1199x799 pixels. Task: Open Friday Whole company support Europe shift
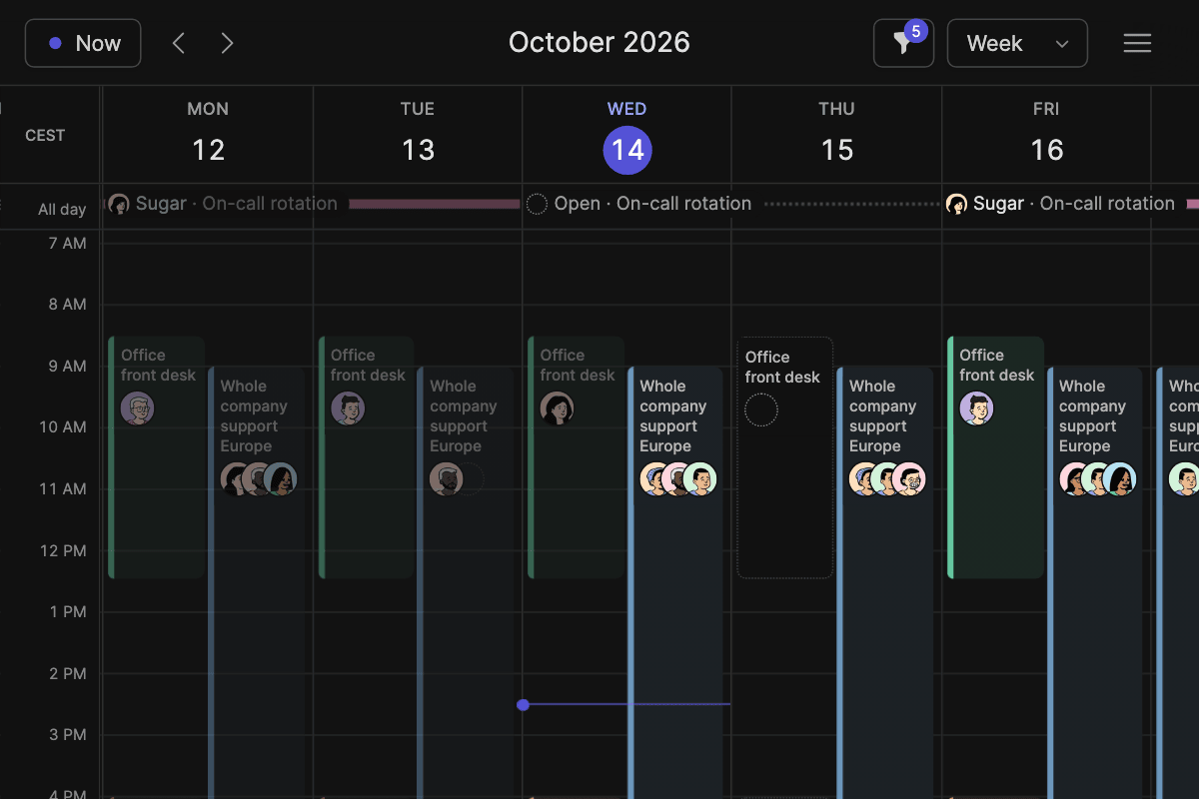[1095, 583]
